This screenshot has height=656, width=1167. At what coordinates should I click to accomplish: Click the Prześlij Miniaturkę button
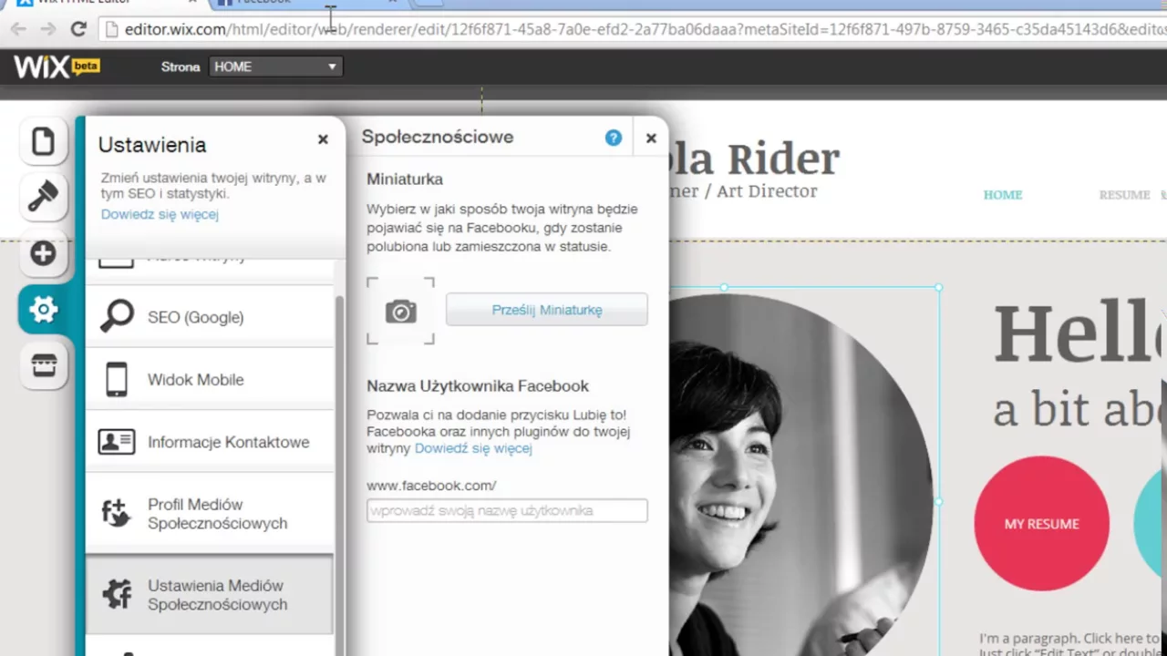[547, 310]
